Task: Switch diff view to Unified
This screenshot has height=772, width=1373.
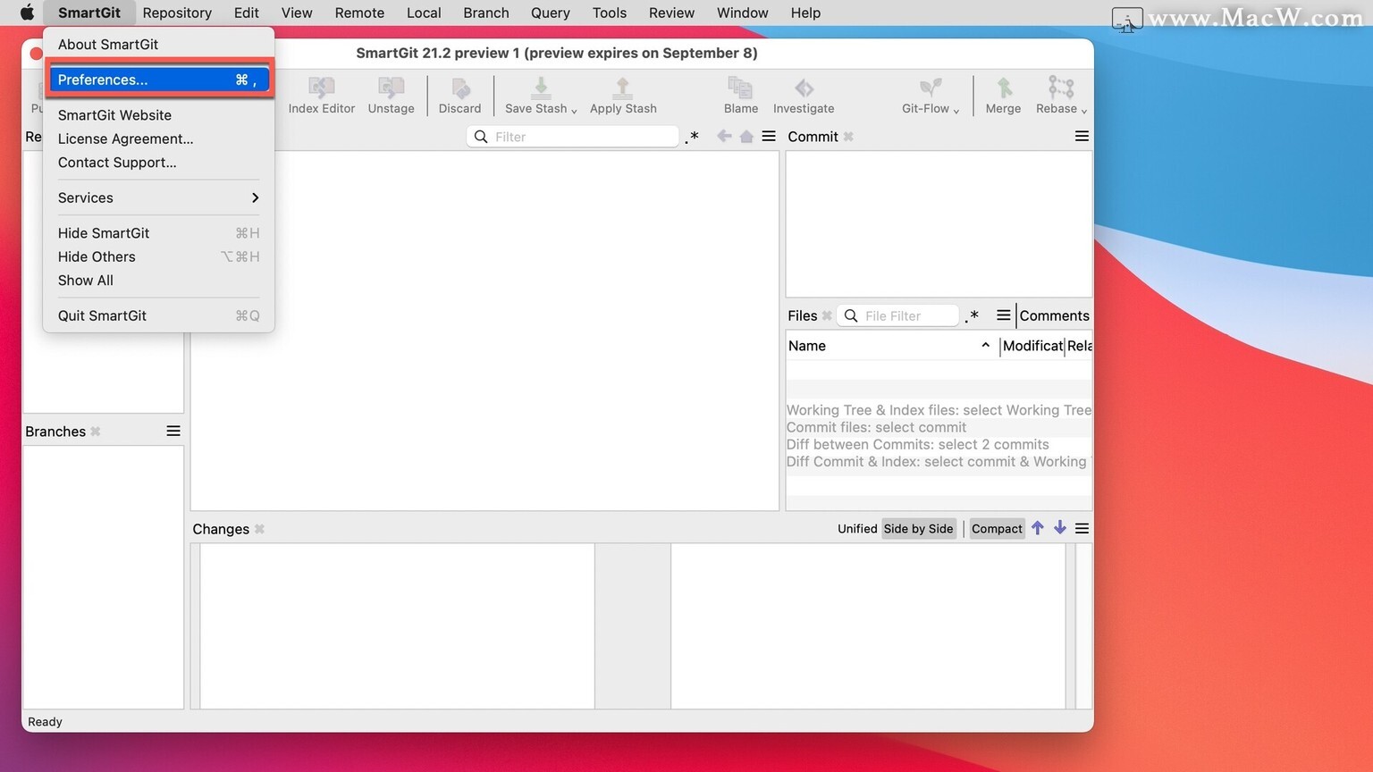Action: tap(857, 529)
